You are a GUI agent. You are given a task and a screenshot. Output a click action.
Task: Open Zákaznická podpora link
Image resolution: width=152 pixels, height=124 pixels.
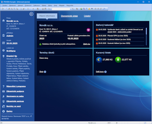15,91
